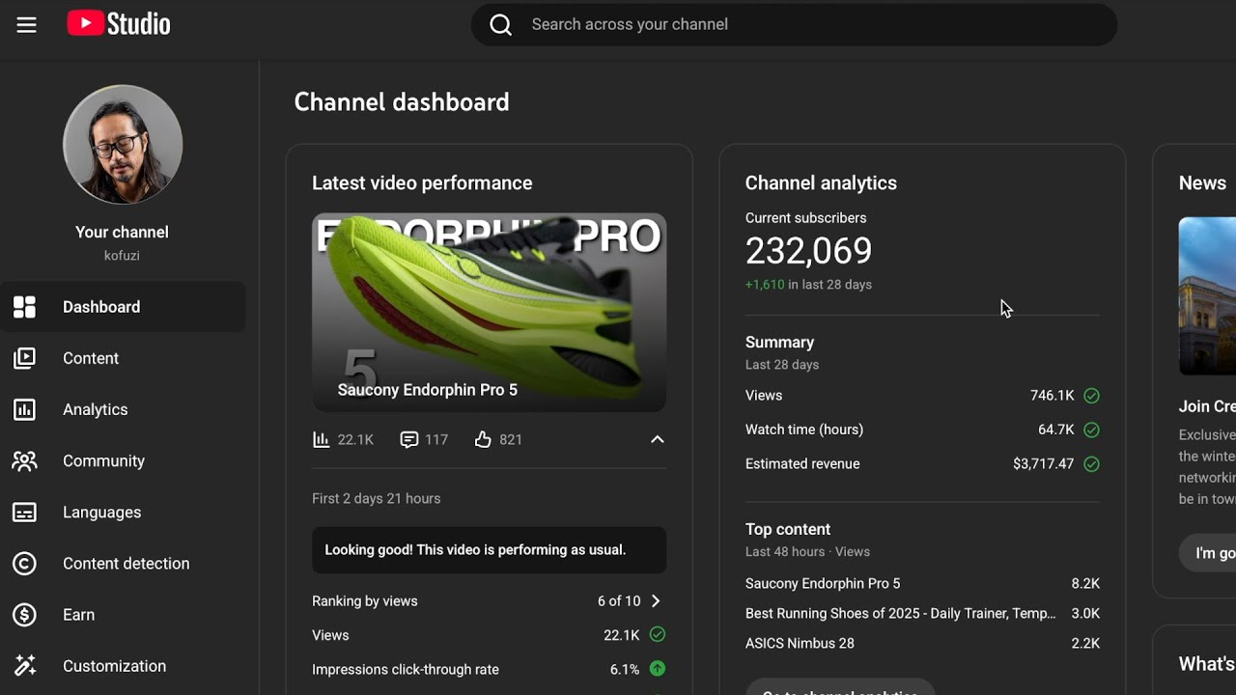Click the Dashboard grid icon

coord(25,307)
